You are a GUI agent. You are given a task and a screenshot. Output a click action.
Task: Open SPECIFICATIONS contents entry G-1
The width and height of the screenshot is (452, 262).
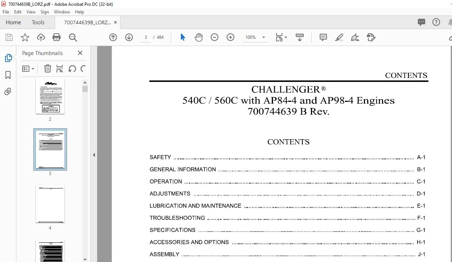click(287, 230)
